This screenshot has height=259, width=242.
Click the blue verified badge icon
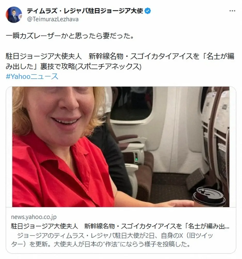pos(148,11)
